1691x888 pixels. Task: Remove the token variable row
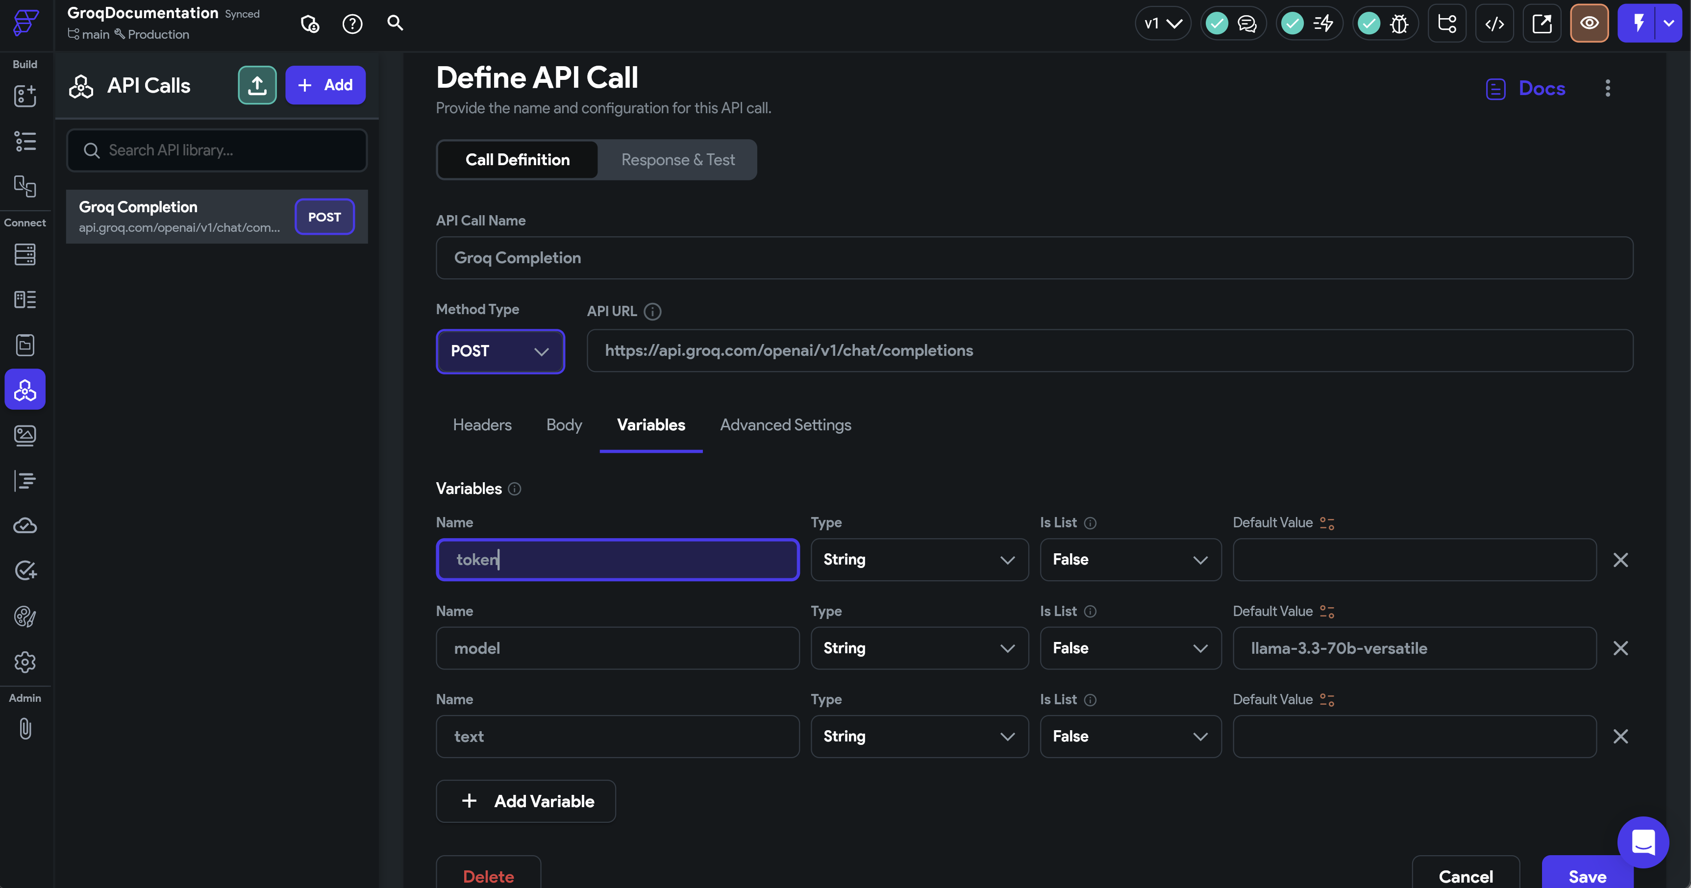point(1620,560)
